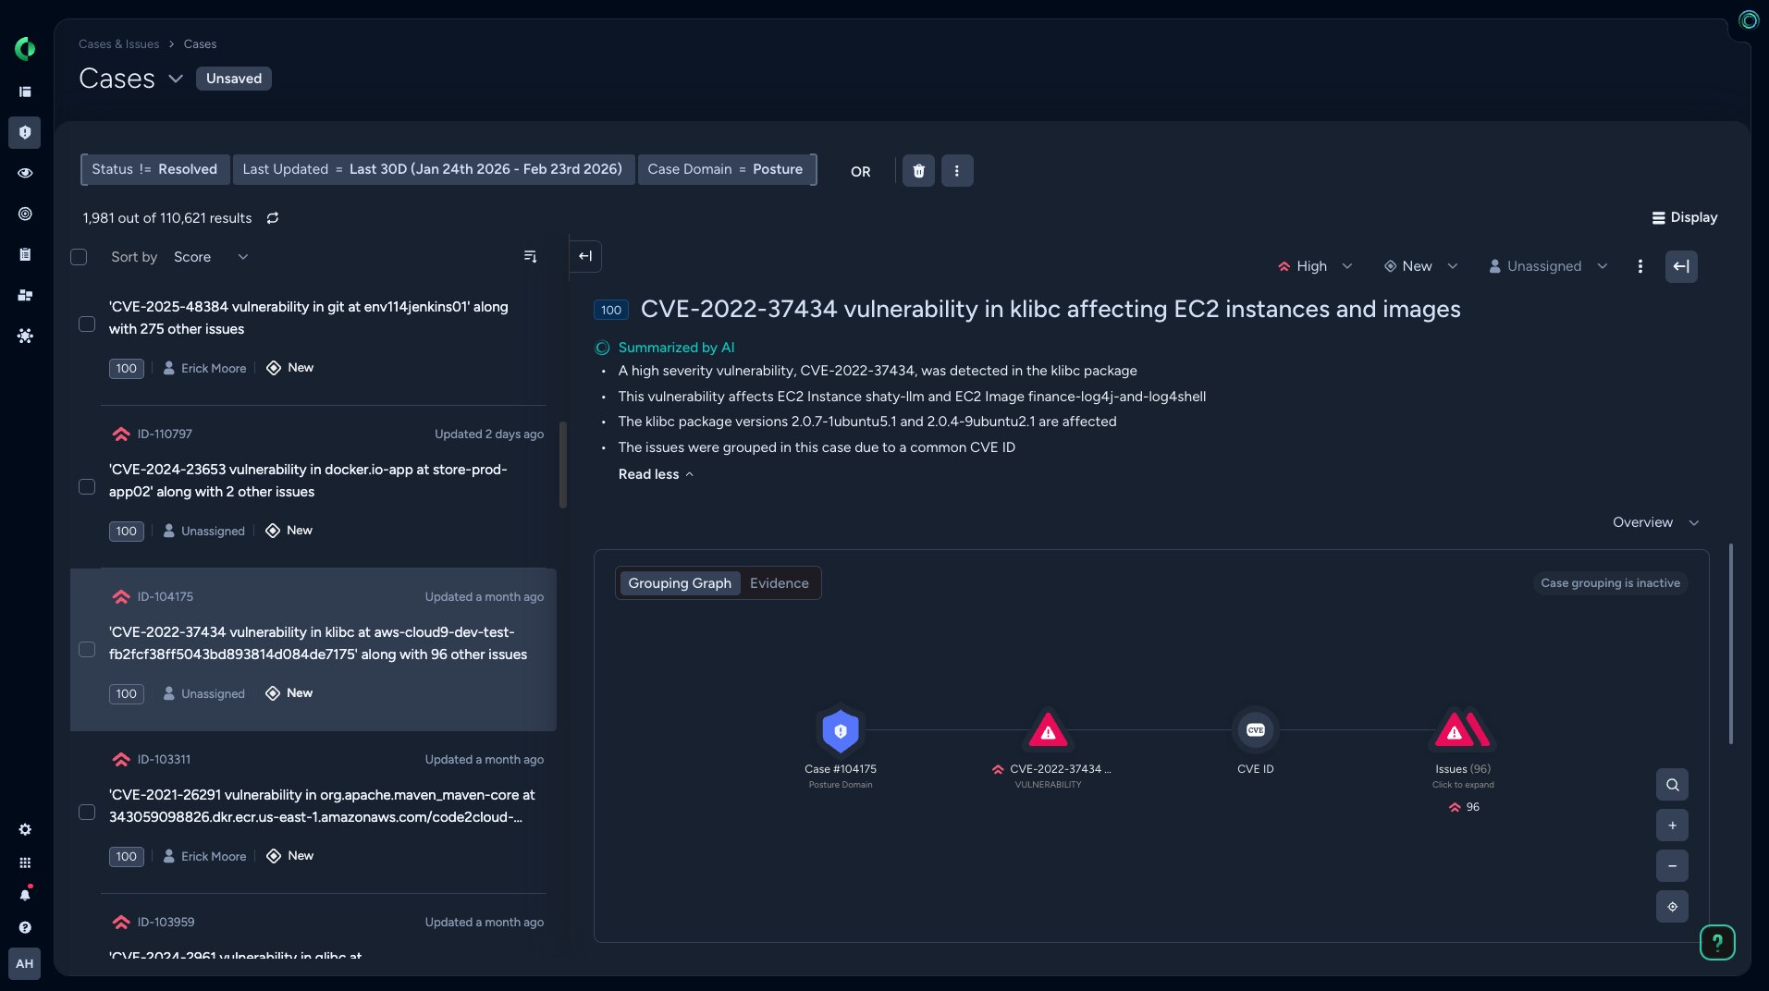Viewport: 1769px width, 991px height.
Task: Refresh the results count
Action: 273,218
